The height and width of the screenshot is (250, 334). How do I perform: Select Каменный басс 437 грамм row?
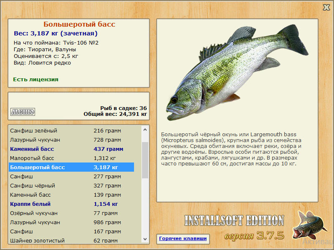[71, 149]
